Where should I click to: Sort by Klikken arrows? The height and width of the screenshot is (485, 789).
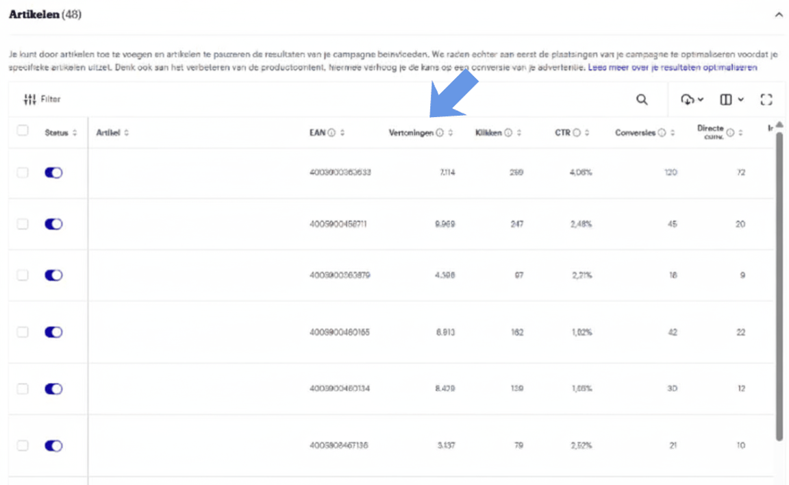(518, 133)
